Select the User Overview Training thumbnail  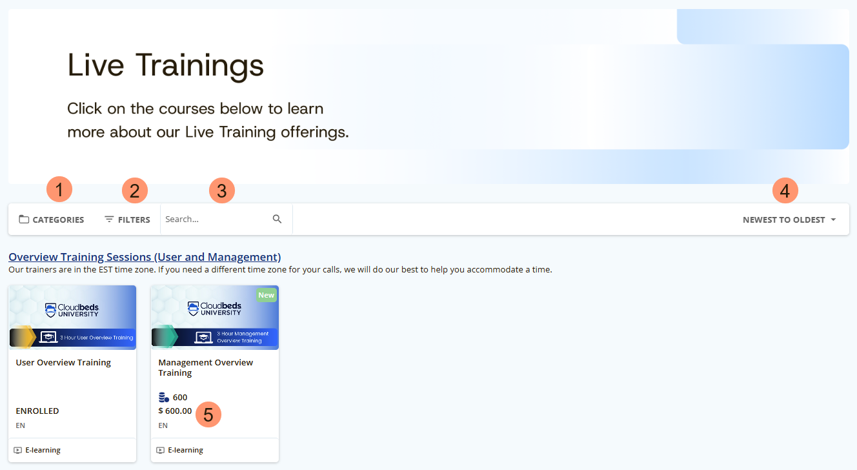point(72,318)
